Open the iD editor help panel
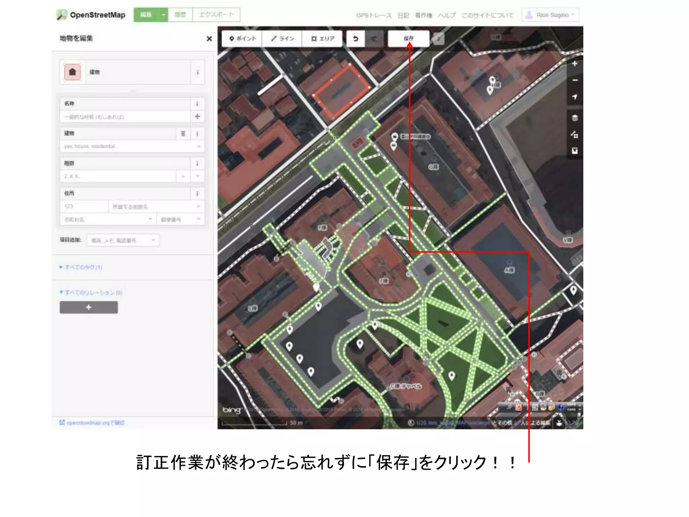 [x=575, y=151]
